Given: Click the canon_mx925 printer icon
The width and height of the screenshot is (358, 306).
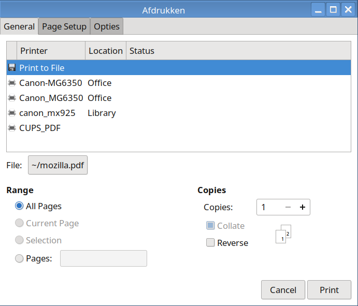Looking at the screenshot, I should point(11,113).
